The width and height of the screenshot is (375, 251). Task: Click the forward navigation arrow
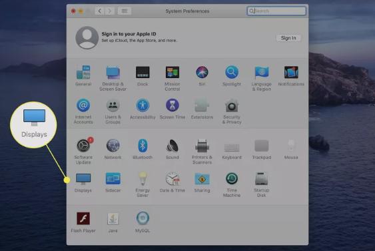109,11
